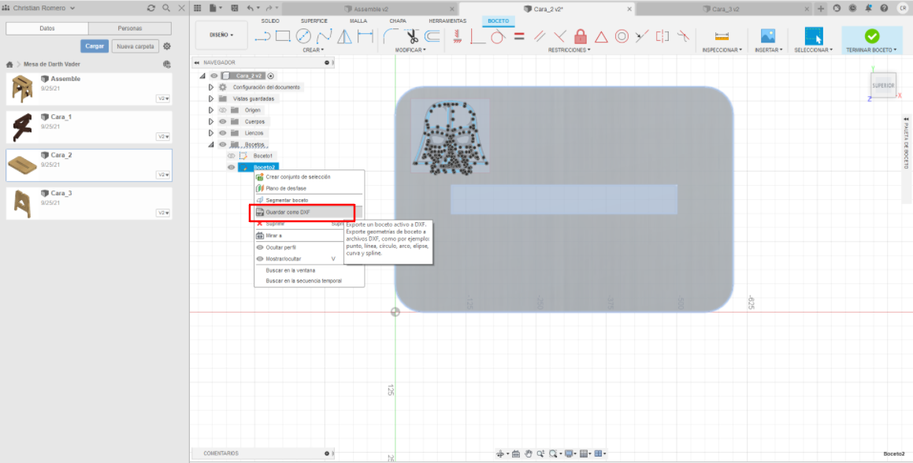
Task: Choose the Fillet tool in Modificar
Action: click(x=390, y=36)
